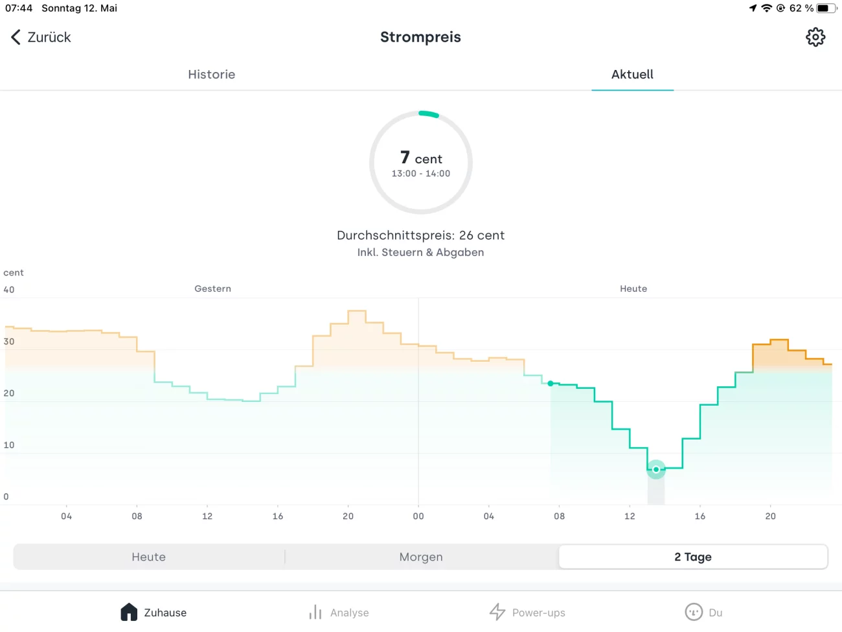Open settings via the gear icon
The height and width of the screenshot is (632, 842).
(x=815, y=37)
